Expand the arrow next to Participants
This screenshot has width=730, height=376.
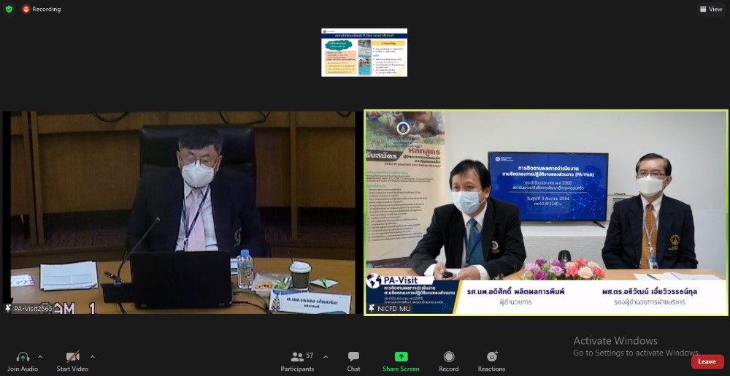click(326, 356)
